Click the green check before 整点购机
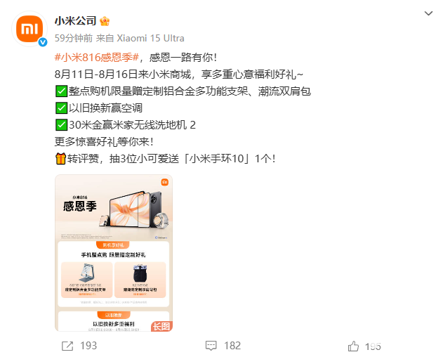The image size is (443, 357). (x=61, y=91)
